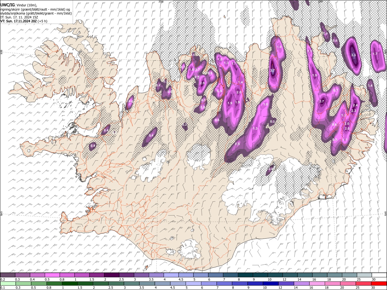Select the 20 swatch in the top snow scale

(x=349, y=275)
